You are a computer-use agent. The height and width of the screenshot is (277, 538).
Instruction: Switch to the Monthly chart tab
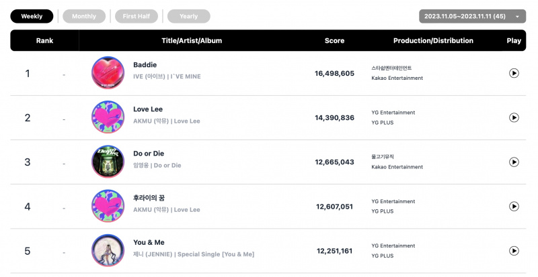(x=84, y=16)
